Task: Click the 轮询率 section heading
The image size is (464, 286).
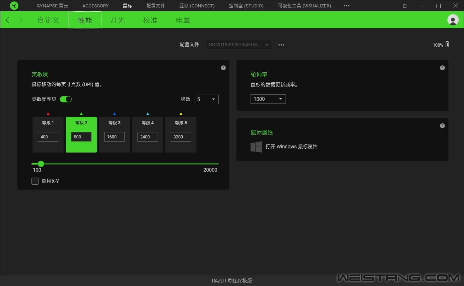Action: pyautogui.click(x=259, y=75)
